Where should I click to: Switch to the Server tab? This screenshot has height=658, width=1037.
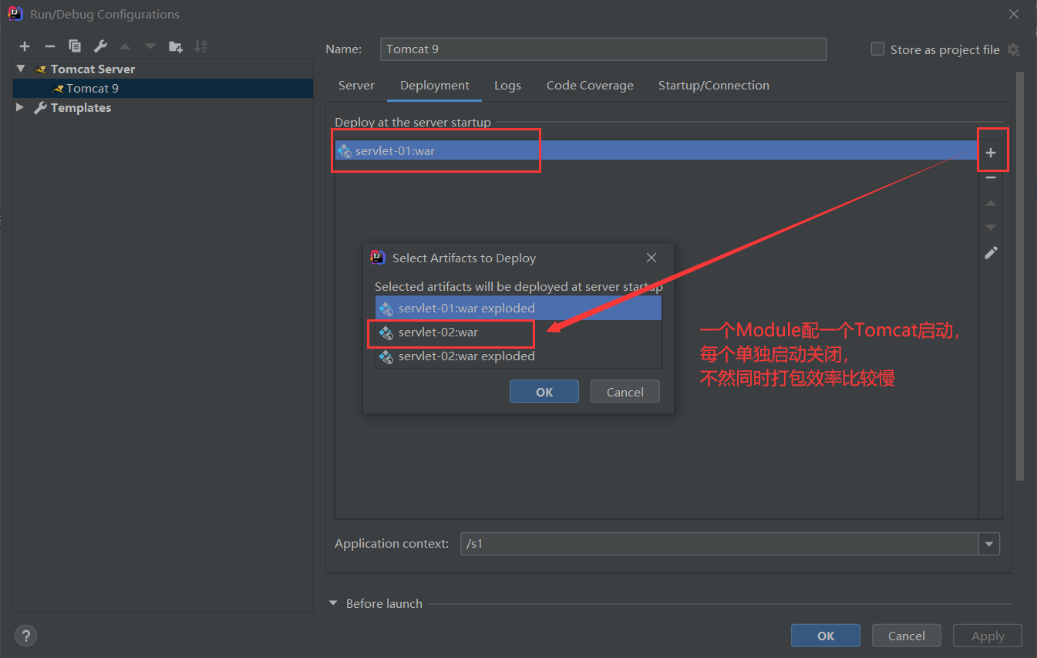point(356,86)
